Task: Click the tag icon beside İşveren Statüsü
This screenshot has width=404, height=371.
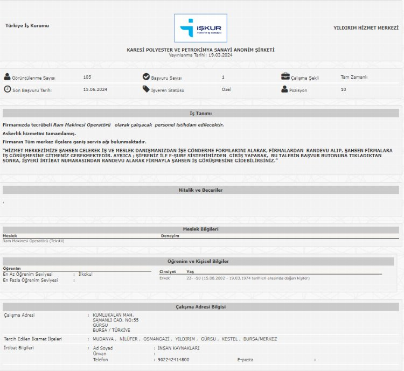Action: [x=146, y=89]
